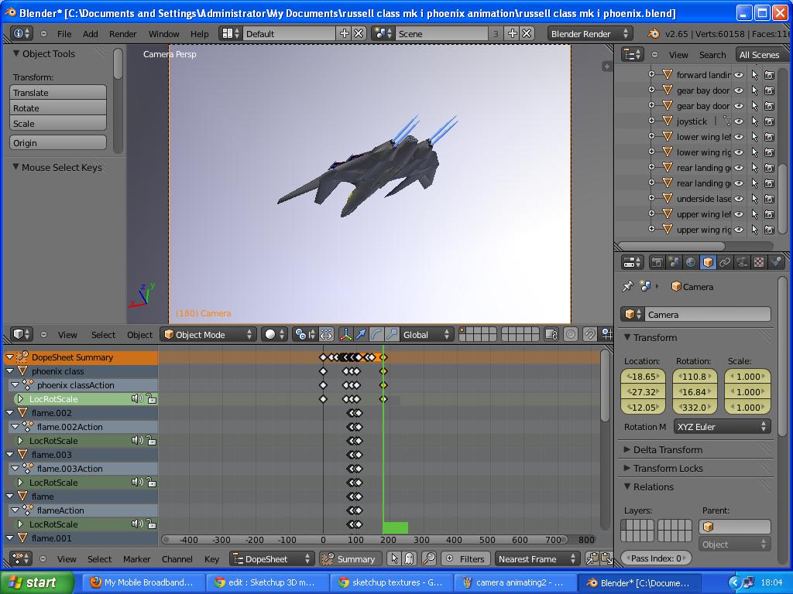
Task: Toggle visibility of gear bay door object
Action: tap(740, 90)
